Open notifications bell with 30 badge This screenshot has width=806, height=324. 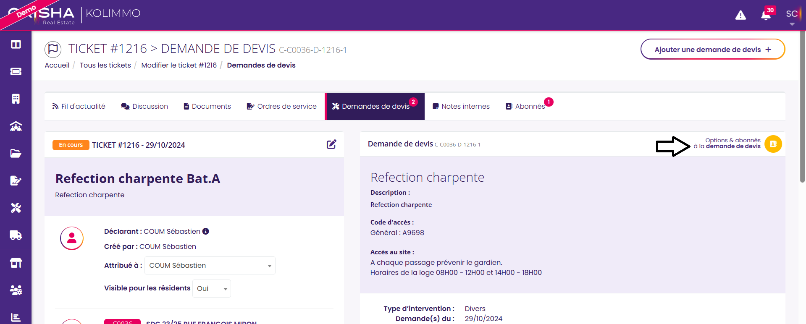click(767, 15)
